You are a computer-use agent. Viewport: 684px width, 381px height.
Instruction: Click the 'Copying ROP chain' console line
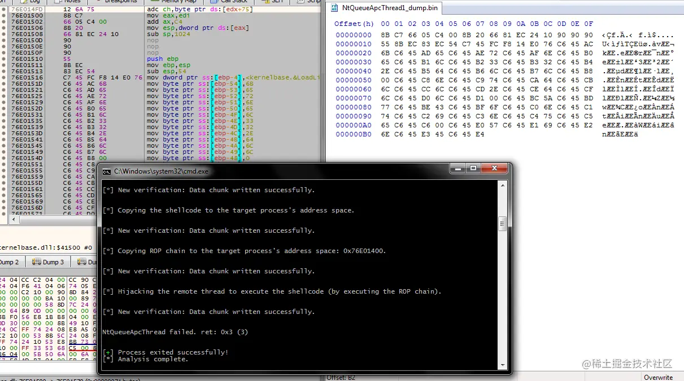[244, 251]
